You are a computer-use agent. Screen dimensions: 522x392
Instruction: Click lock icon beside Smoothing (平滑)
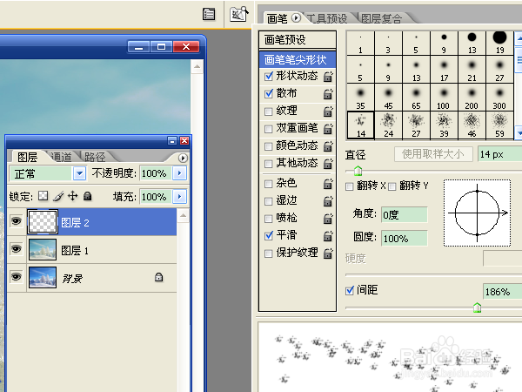point(328,236)
